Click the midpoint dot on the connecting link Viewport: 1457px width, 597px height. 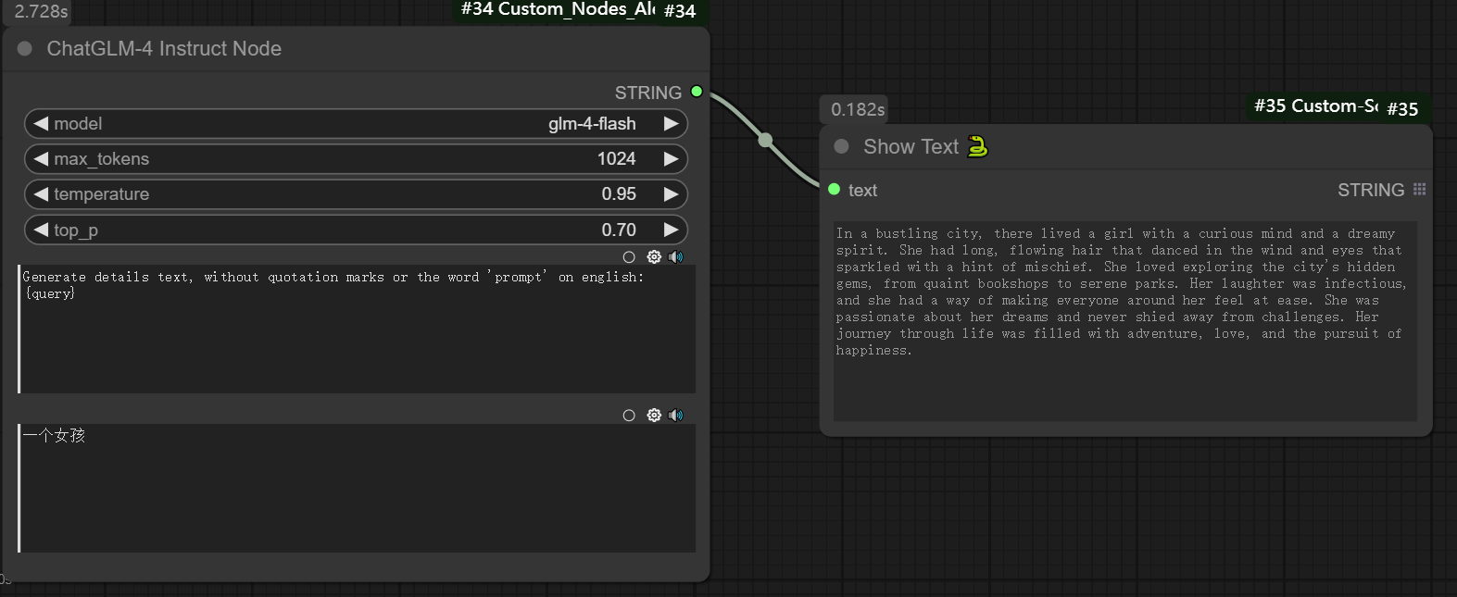coord(765,141)
